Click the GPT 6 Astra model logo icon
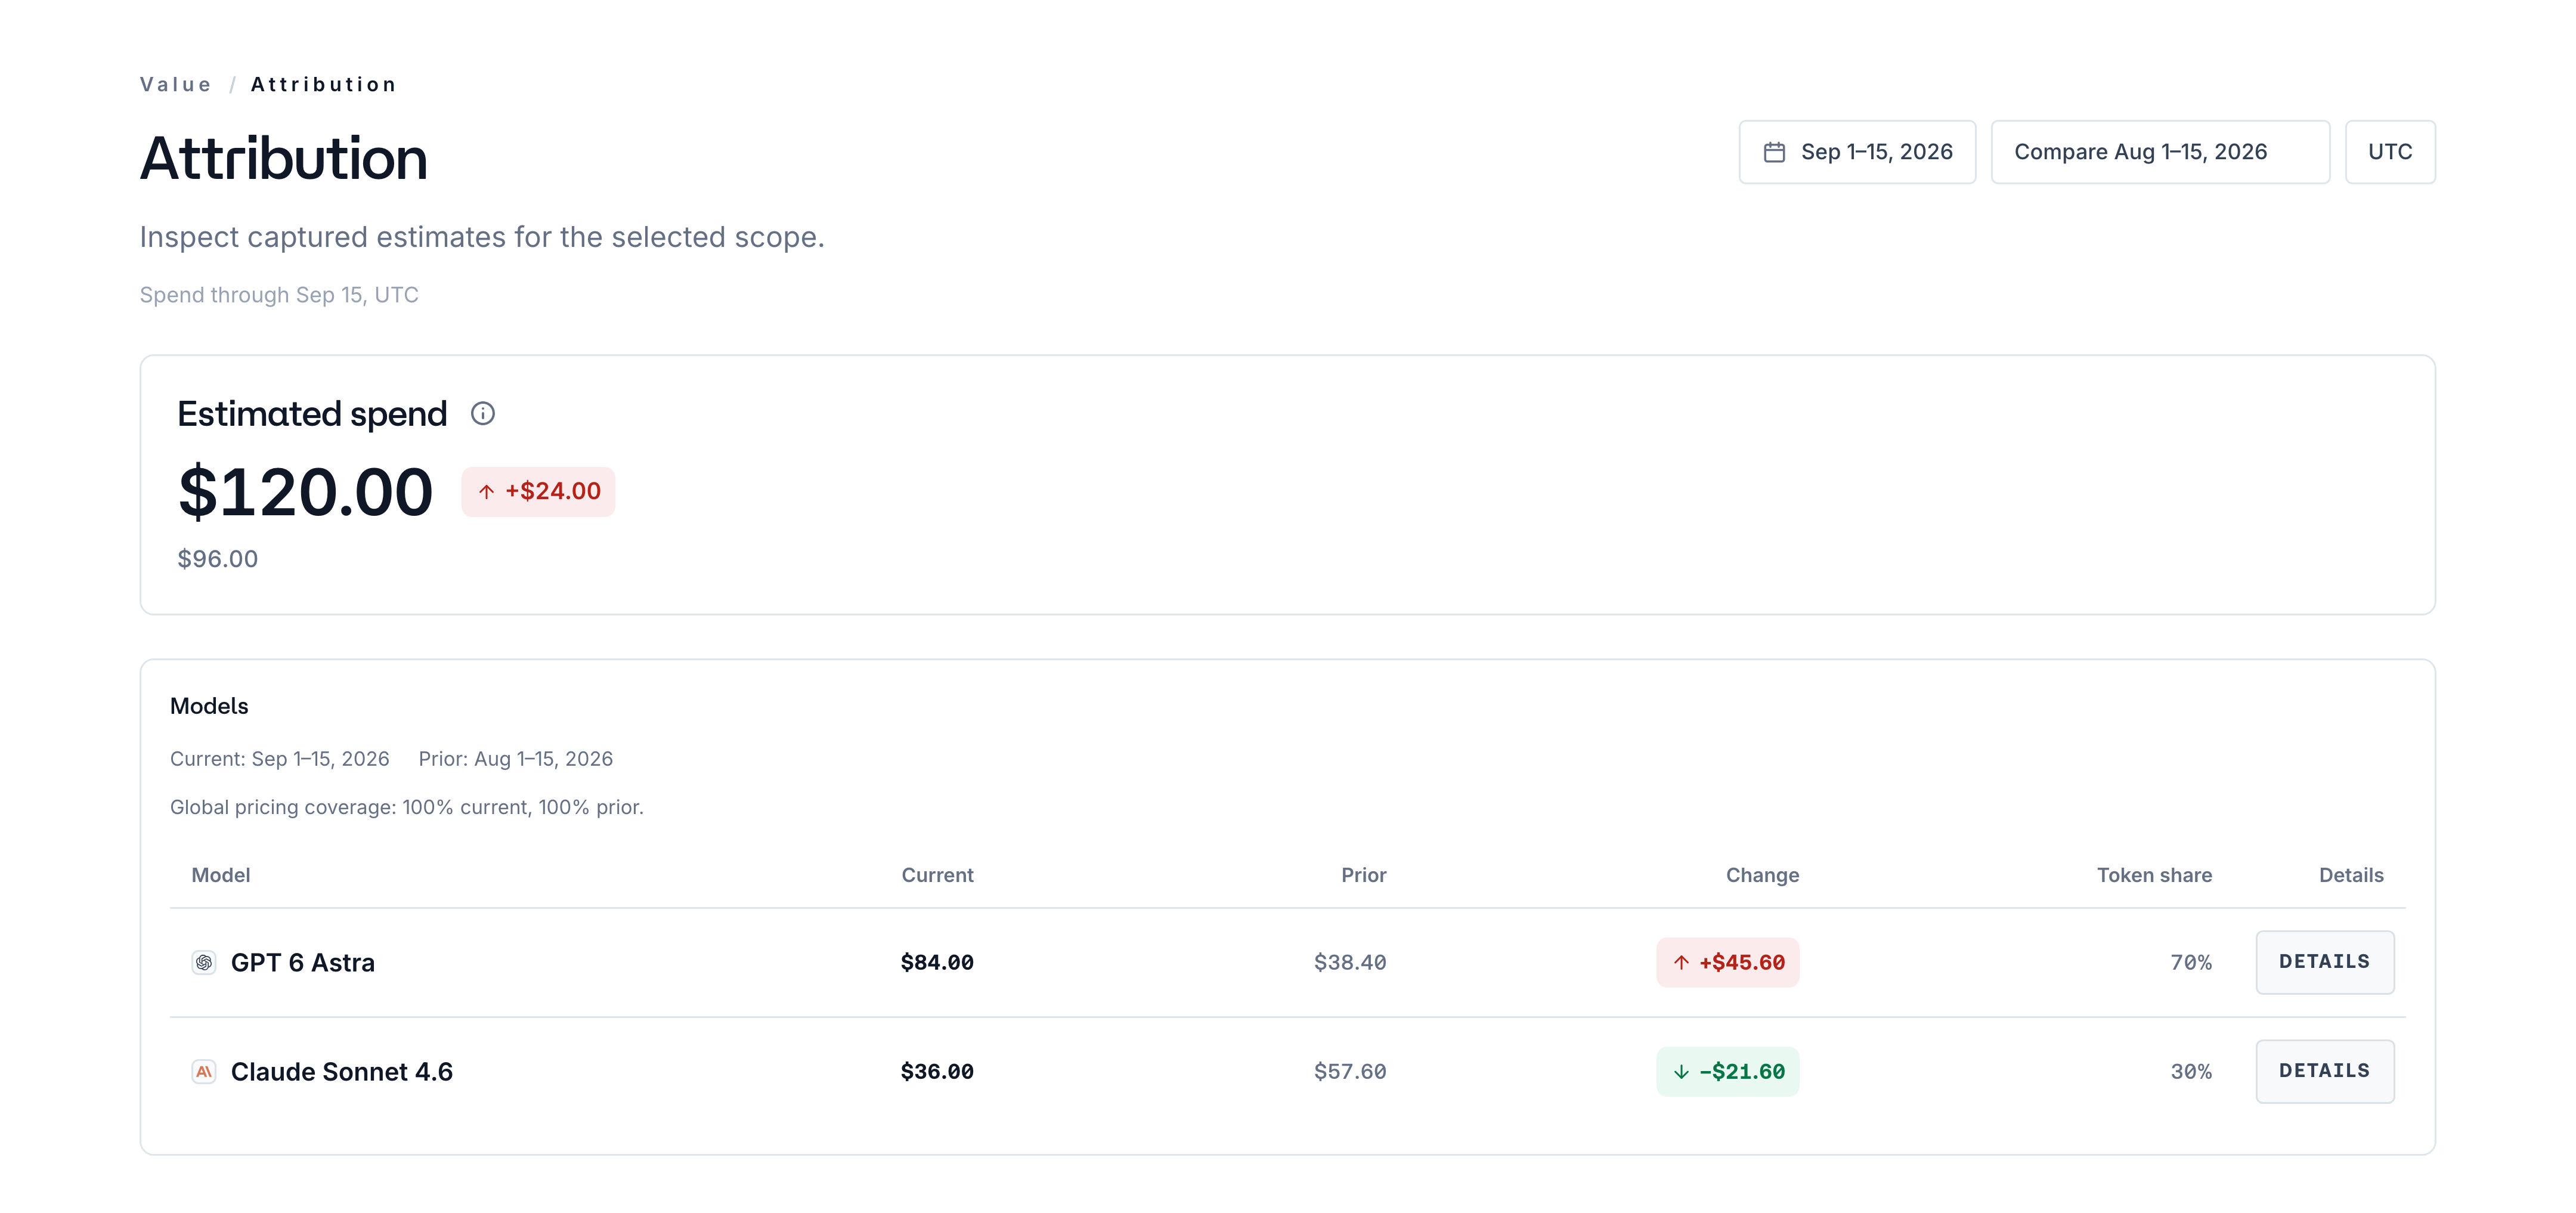 [204, 962]
